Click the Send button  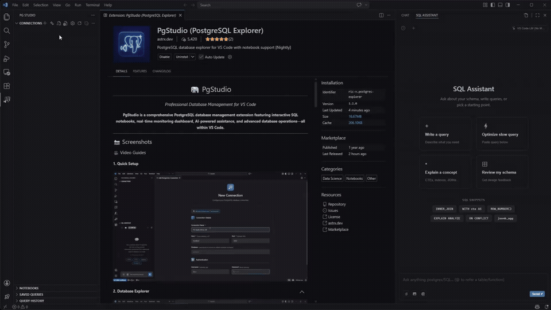click(537, 294)
